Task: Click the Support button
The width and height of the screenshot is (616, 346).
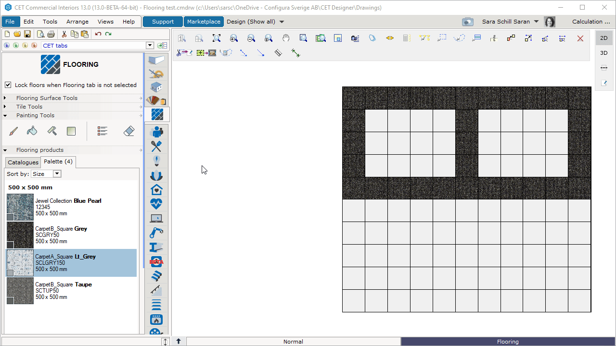Action: [x=163, y=22]
